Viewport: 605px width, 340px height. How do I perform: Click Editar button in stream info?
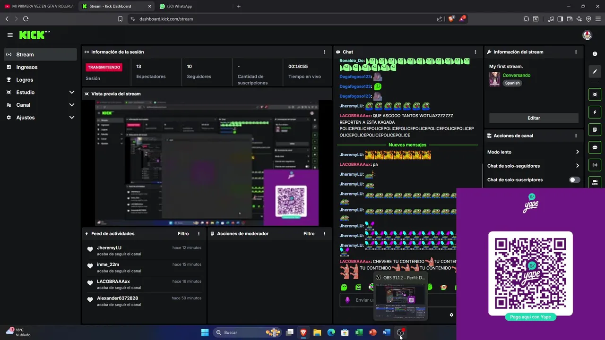[534, 118]
